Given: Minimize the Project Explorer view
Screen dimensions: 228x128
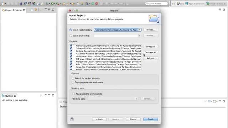Looking at the screenshot, I should point(49,9).
